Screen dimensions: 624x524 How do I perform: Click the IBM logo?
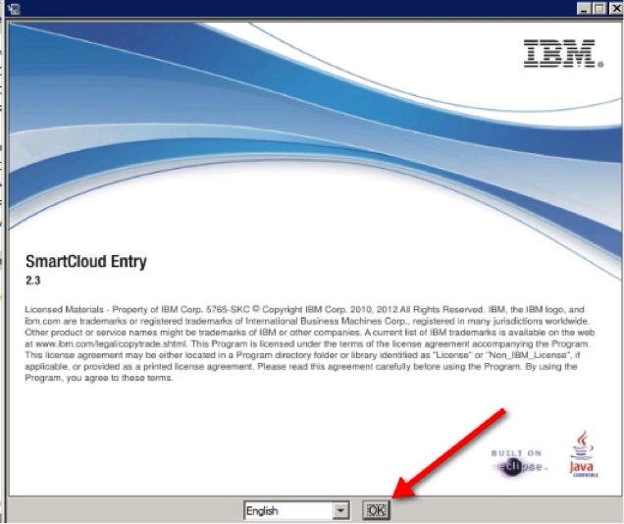point(563,53)
